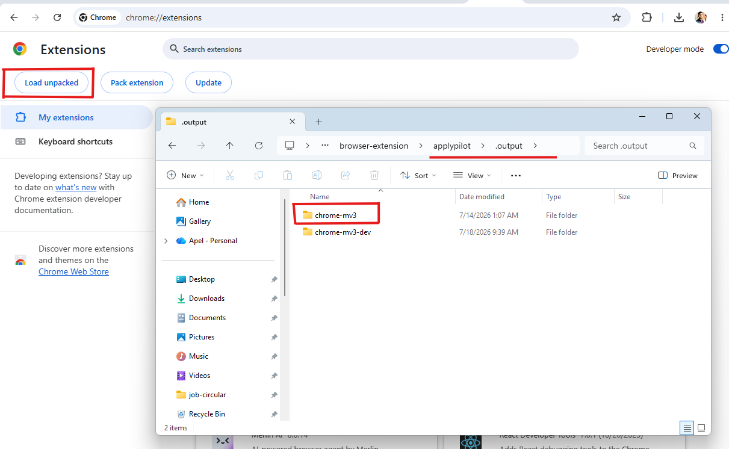Click the Paste icon in toolbar
This screenshot has height=449, width=729.
pos(288,175)
